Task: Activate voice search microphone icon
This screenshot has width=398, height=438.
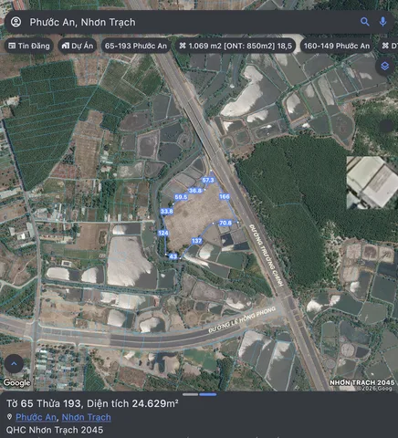Action: coord(382,22)
